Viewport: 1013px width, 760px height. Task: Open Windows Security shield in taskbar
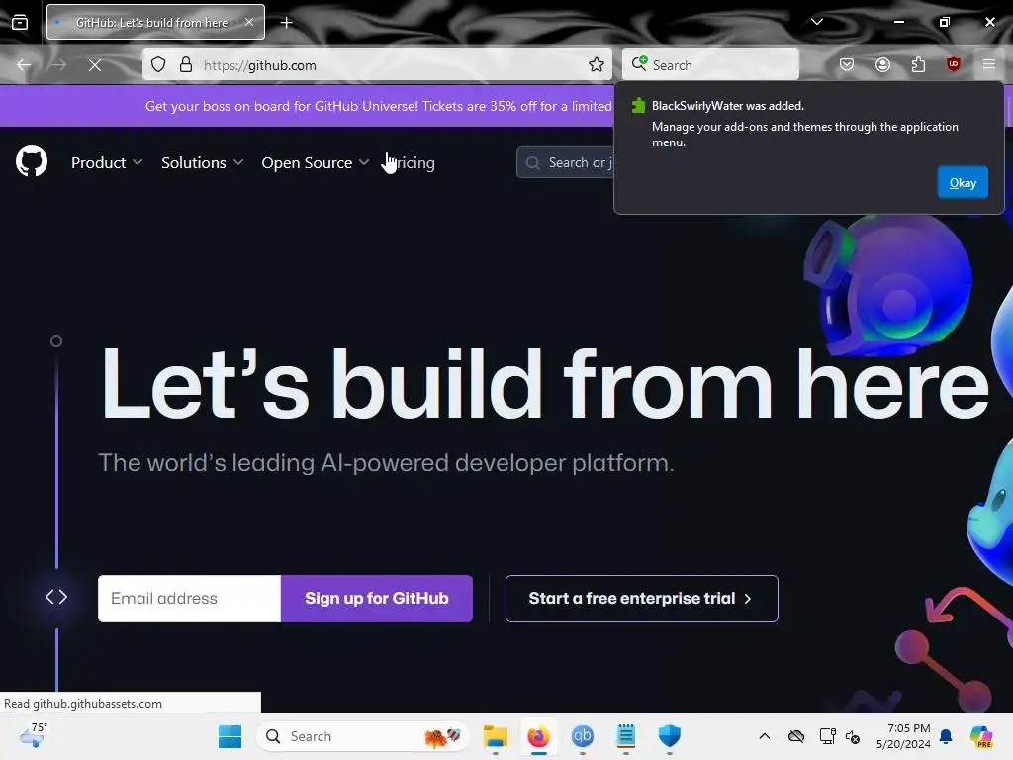point(670,736)
